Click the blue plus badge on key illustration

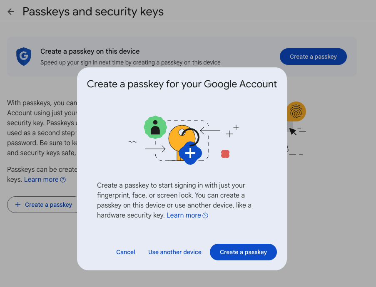point(190,153)
